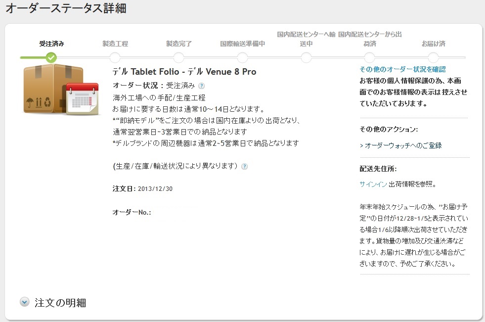485x322 pixels.
Task: Click help icon next to オーダー状況 受注済み
Action: point(201,86)
